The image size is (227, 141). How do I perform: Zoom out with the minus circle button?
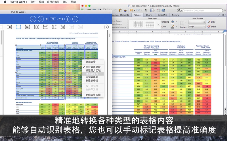[75, 19]
